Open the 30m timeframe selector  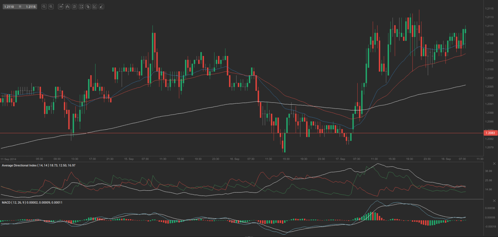61,7
